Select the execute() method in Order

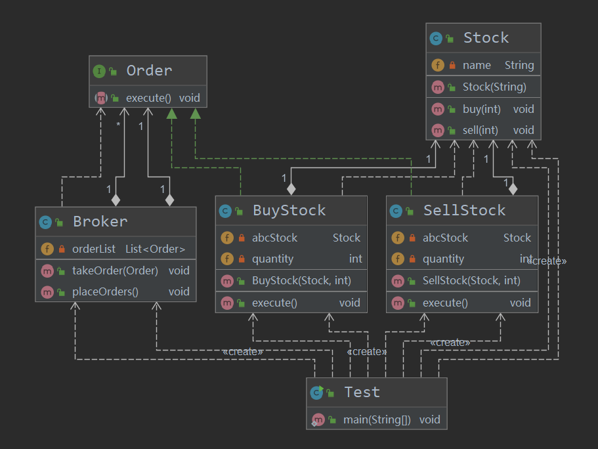(x=148, y=98)
